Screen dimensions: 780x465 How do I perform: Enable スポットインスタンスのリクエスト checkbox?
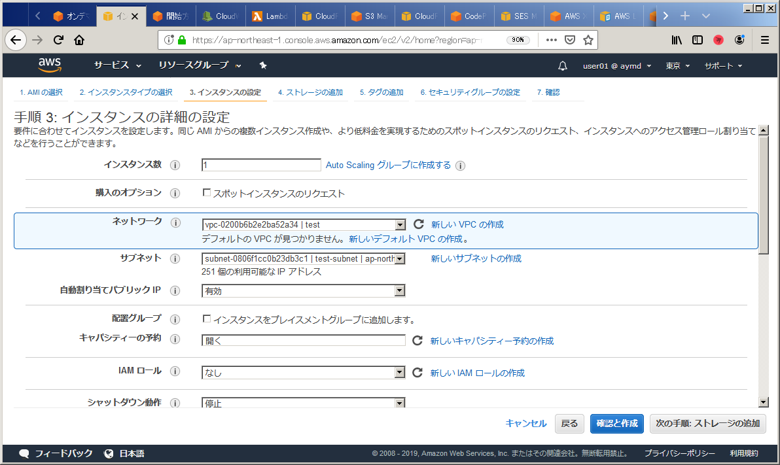tap(207, 192)
